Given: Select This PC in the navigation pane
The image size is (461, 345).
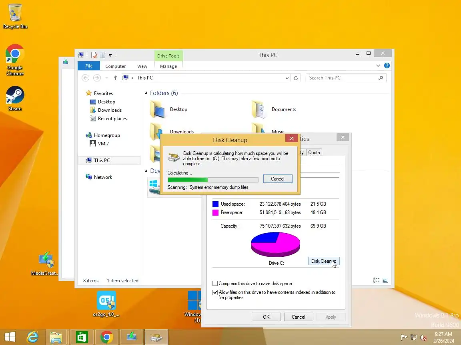Looking at the screenshot, I should coord(109,161).
